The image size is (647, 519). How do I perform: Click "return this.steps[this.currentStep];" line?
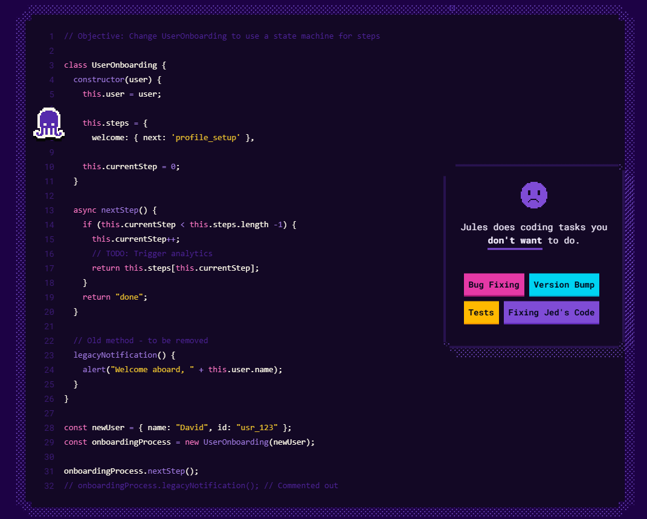175,268
